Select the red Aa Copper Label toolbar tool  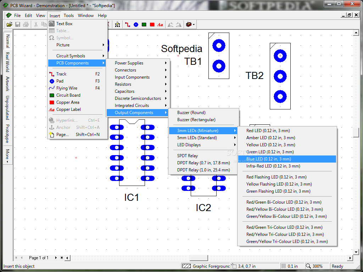pyautogui.click(x=160, y=24)
